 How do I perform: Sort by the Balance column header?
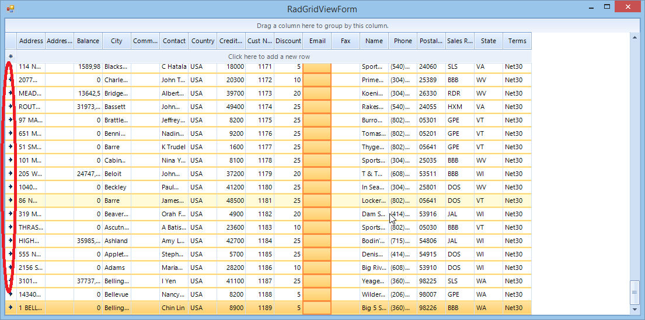(x=88, y=41)
